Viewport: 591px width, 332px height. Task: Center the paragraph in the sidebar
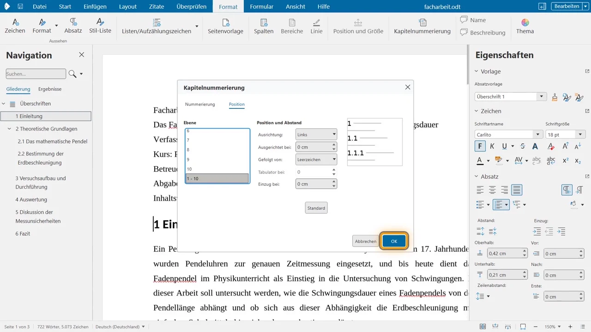(x=493, y=190)
